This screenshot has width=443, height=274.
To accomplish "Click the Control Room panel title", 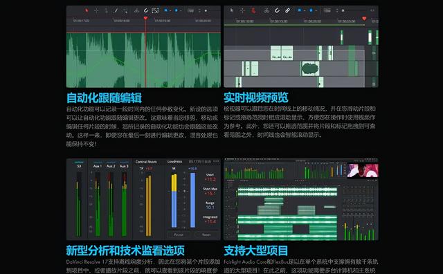I will (146, 162).
